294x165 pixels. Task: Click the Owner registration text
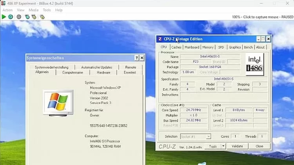94,115
